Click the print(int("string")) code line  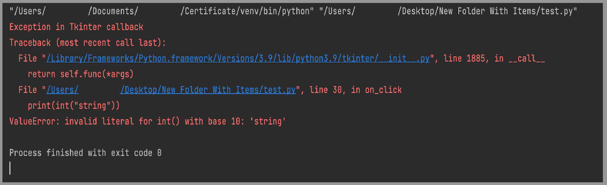74,105
